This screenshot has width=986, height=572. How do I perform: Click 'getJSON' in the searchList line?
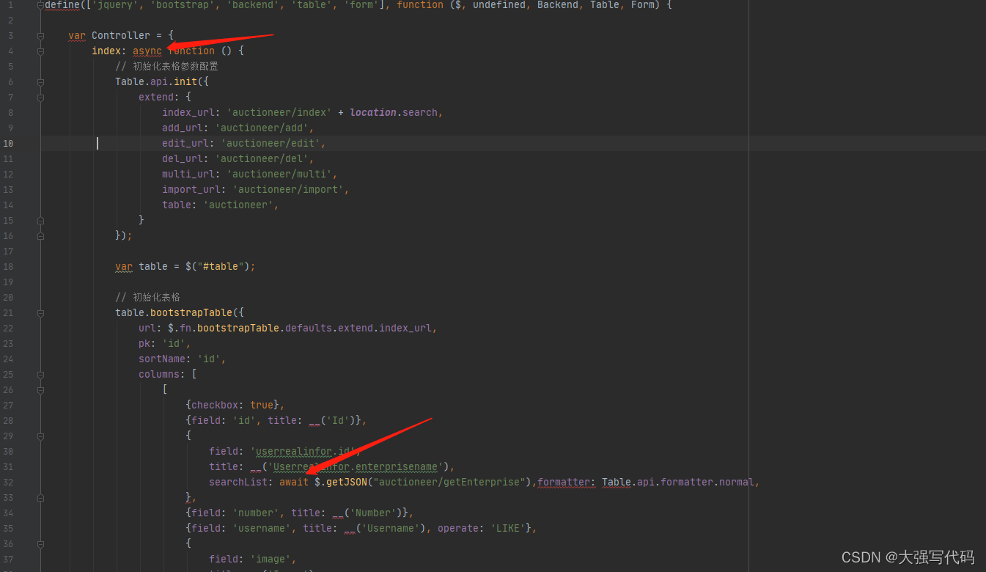click(347, 482)
